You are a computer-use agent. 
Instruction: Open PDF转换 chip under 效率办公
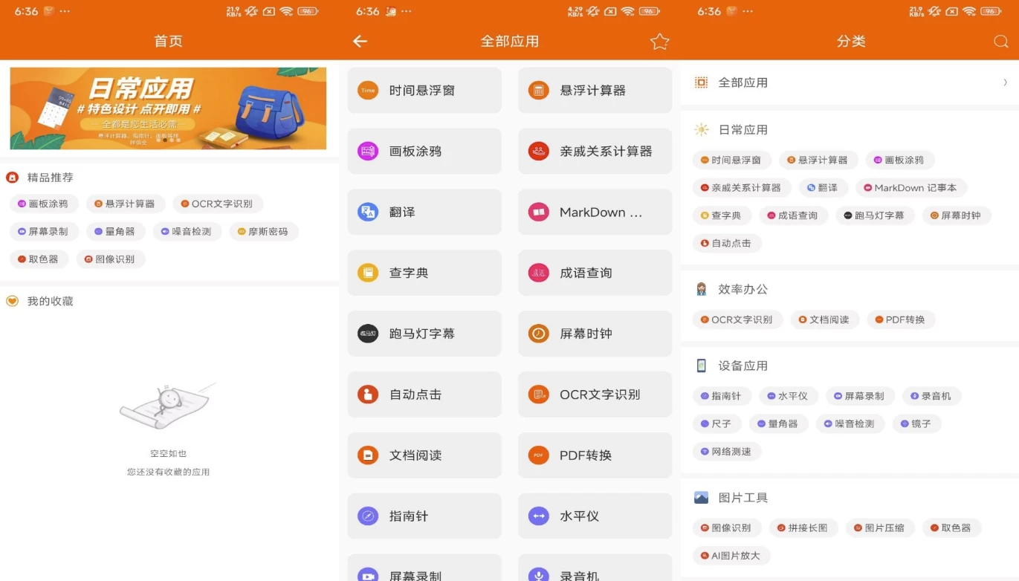pos(900,319)
